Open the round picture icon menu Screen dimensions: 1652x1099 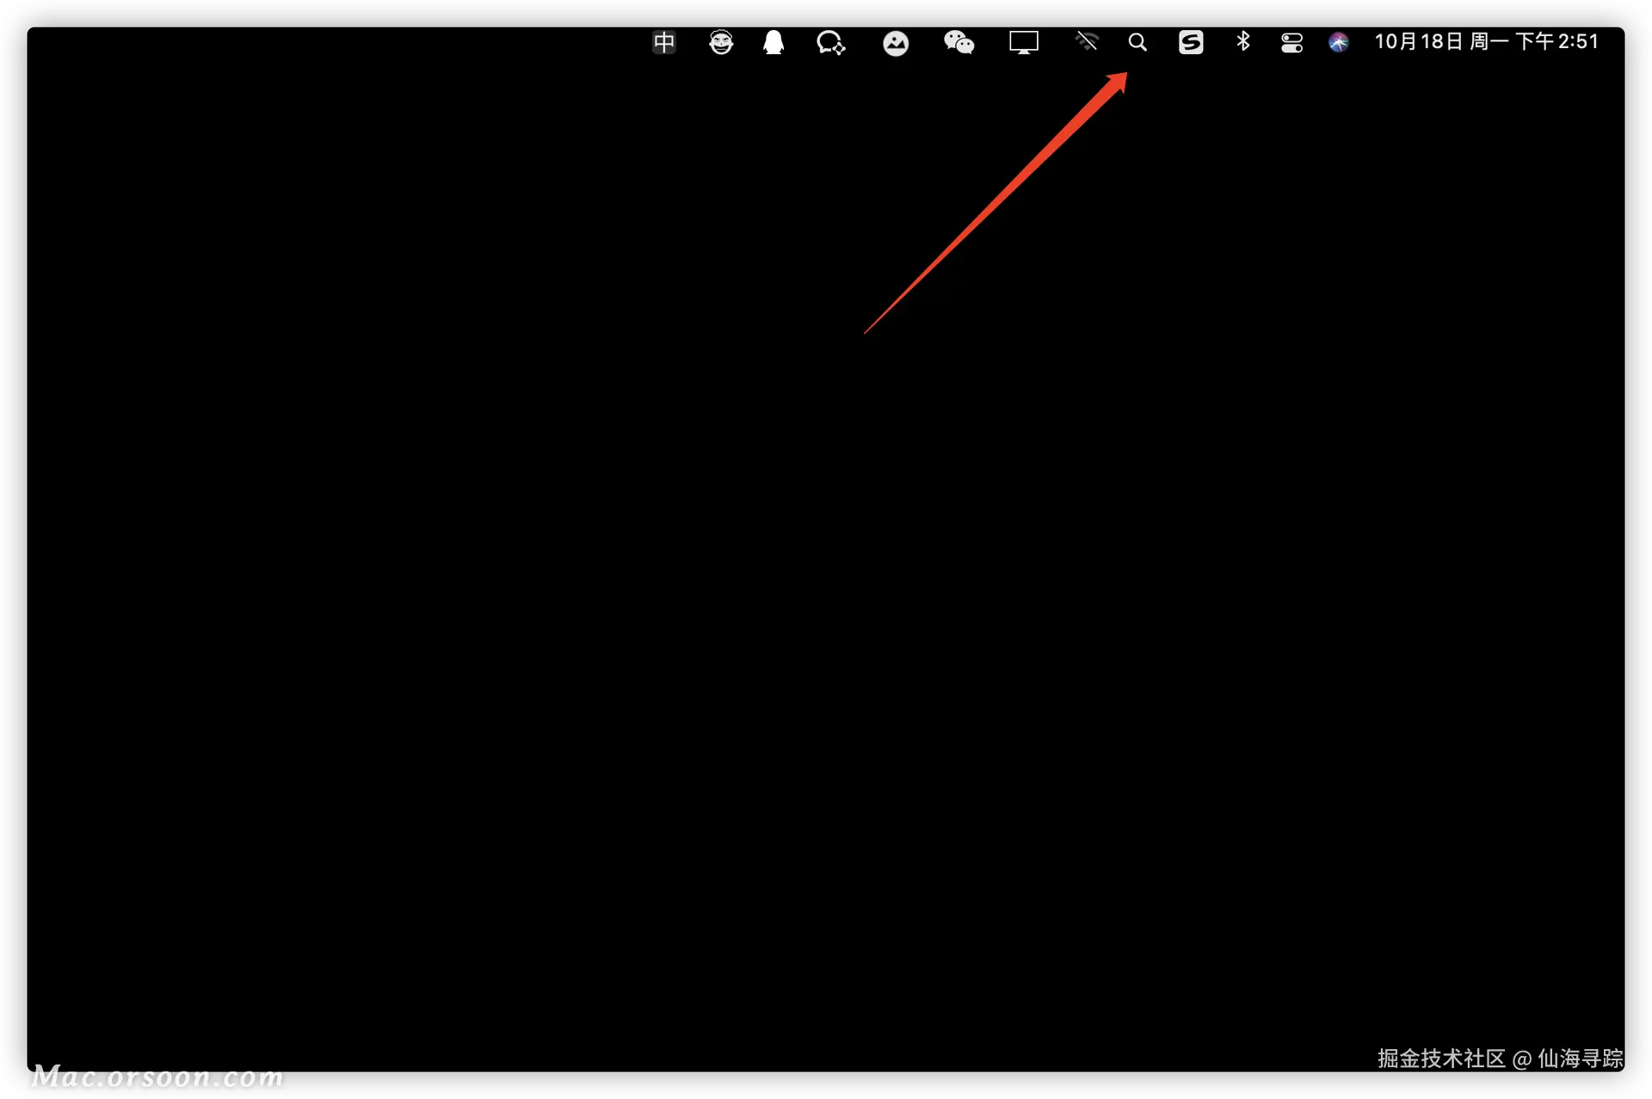[896, 43]
